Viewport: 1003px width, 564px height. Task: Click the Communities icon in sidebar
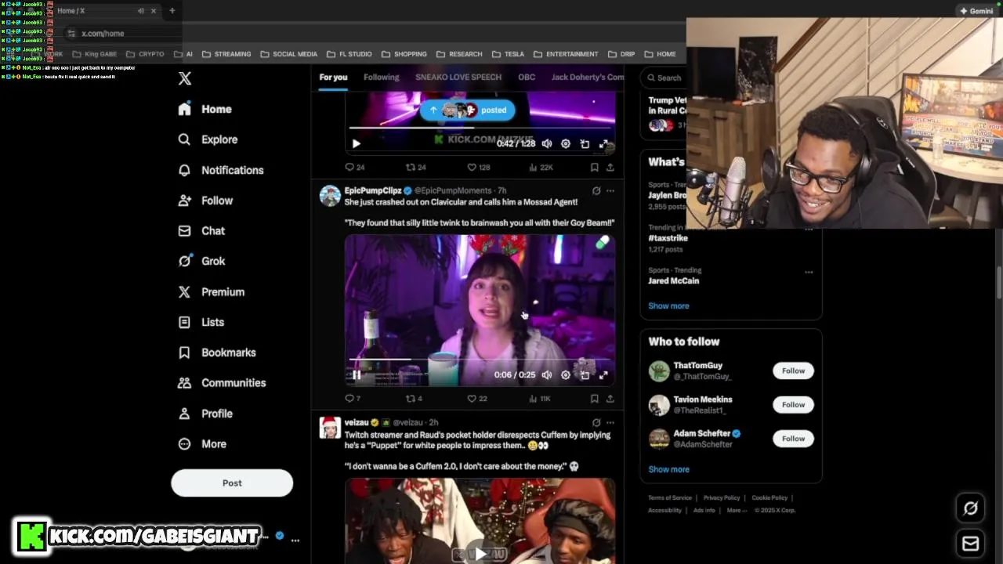(x=184, y=383)
